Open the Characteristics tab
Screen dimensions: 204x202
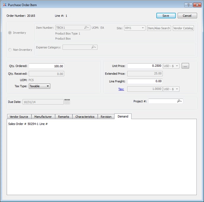click(85, 117)
